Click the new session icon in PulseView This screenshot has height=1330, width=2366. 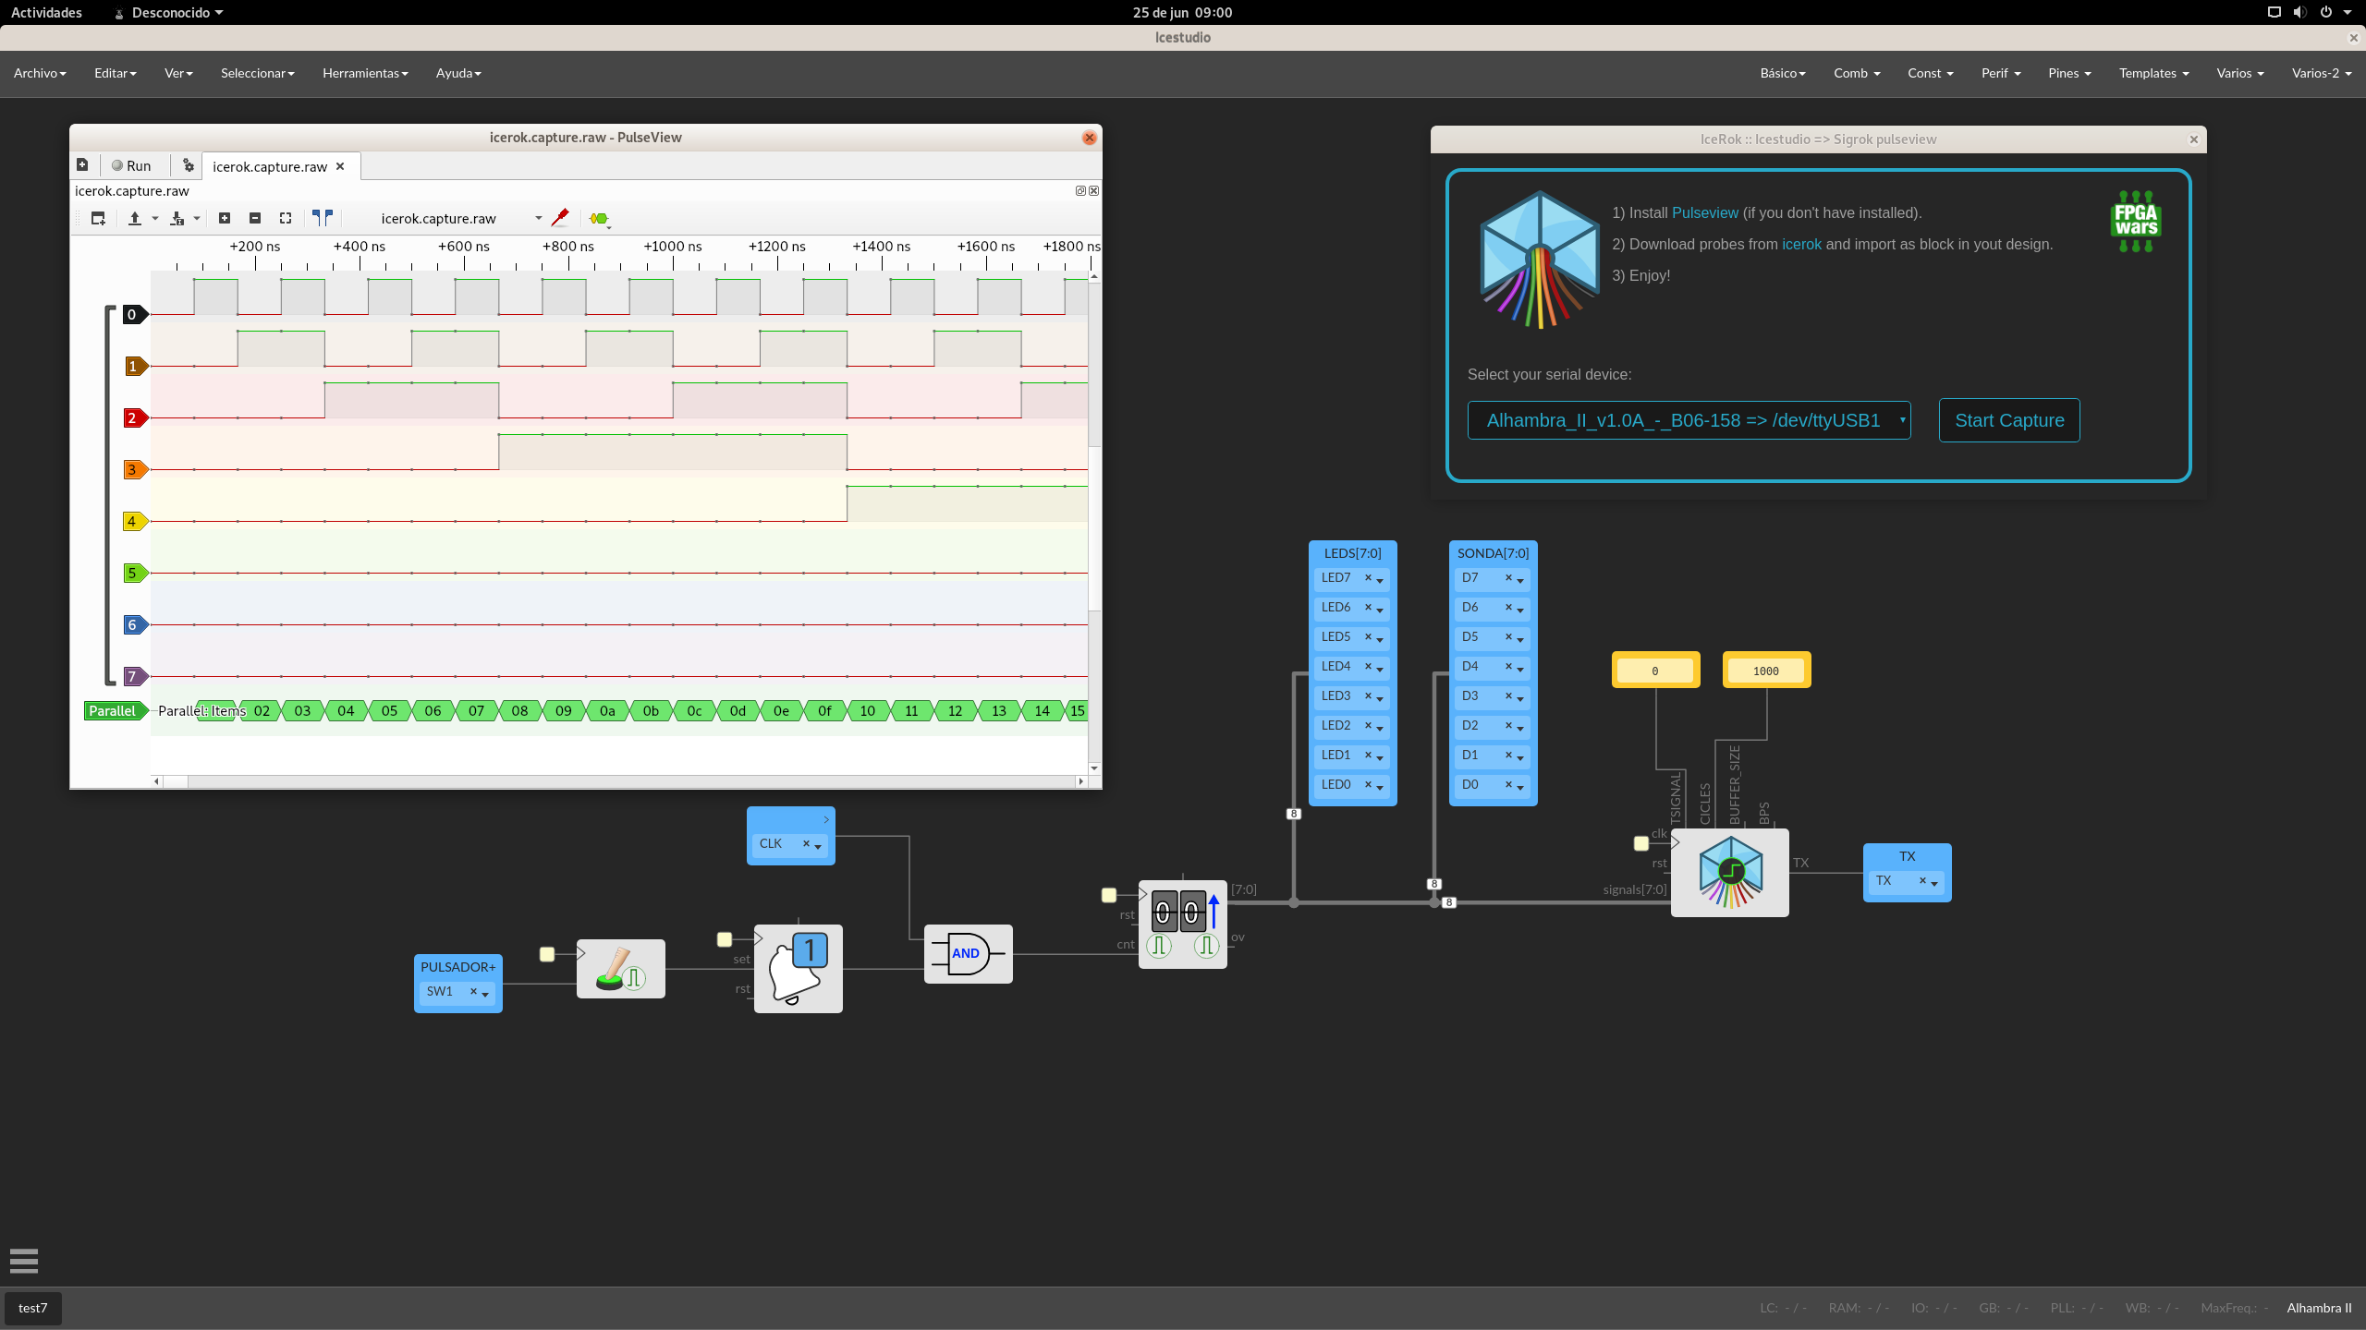pos(82,165)
